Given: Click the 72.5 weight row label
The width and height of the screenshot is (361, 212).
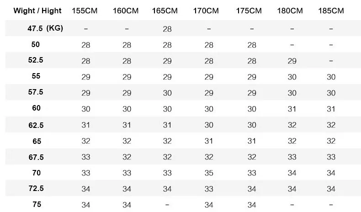Looking at the screenshot, I should tap(36, 189).
